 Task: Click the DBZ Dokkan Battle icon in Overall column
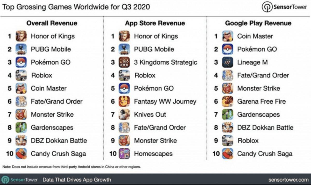coord(21,141)
